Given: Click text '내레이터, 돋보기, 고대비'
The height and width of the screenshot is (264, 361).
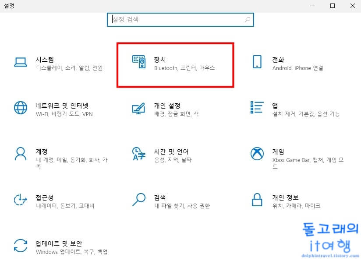Looking at the screenshot, I should click(x=65, y=206).
